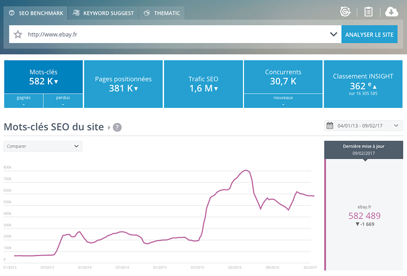The image size is (407, 276).
Task: Open the SEO BENCHMARK tab
Action: 36,13
